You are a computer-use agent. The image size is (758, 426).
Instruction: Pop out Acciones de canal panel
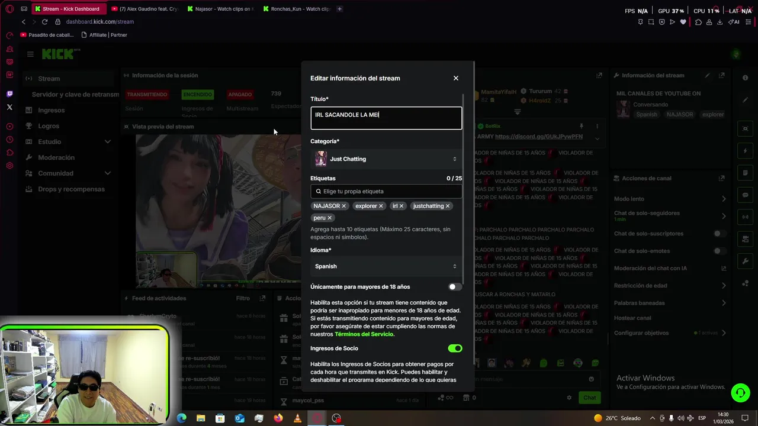coord(721,178)
